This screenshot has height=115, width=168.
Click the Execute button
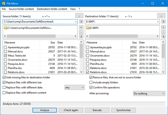[x=97, y=110]
